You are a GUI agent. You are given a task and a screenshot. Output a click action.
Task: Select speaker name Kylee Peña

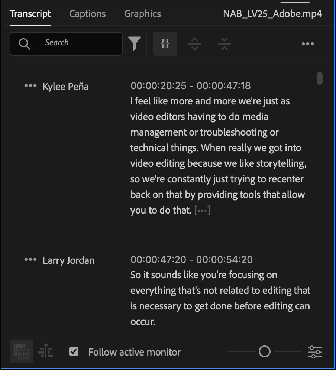click(66, 86)
